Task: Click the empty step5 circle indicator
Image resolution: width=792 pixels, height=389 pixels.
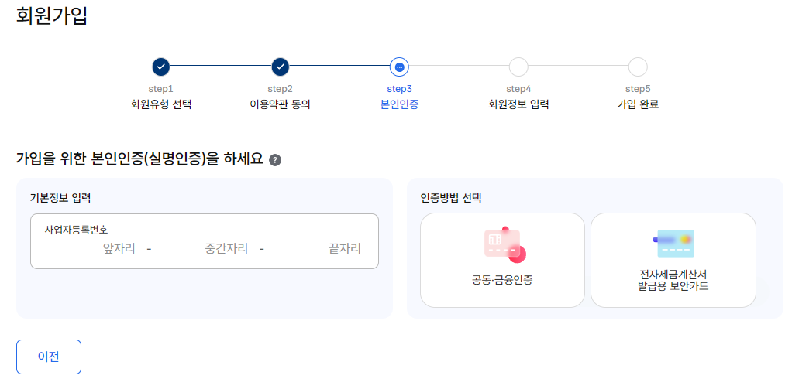Action: point(638,67)
